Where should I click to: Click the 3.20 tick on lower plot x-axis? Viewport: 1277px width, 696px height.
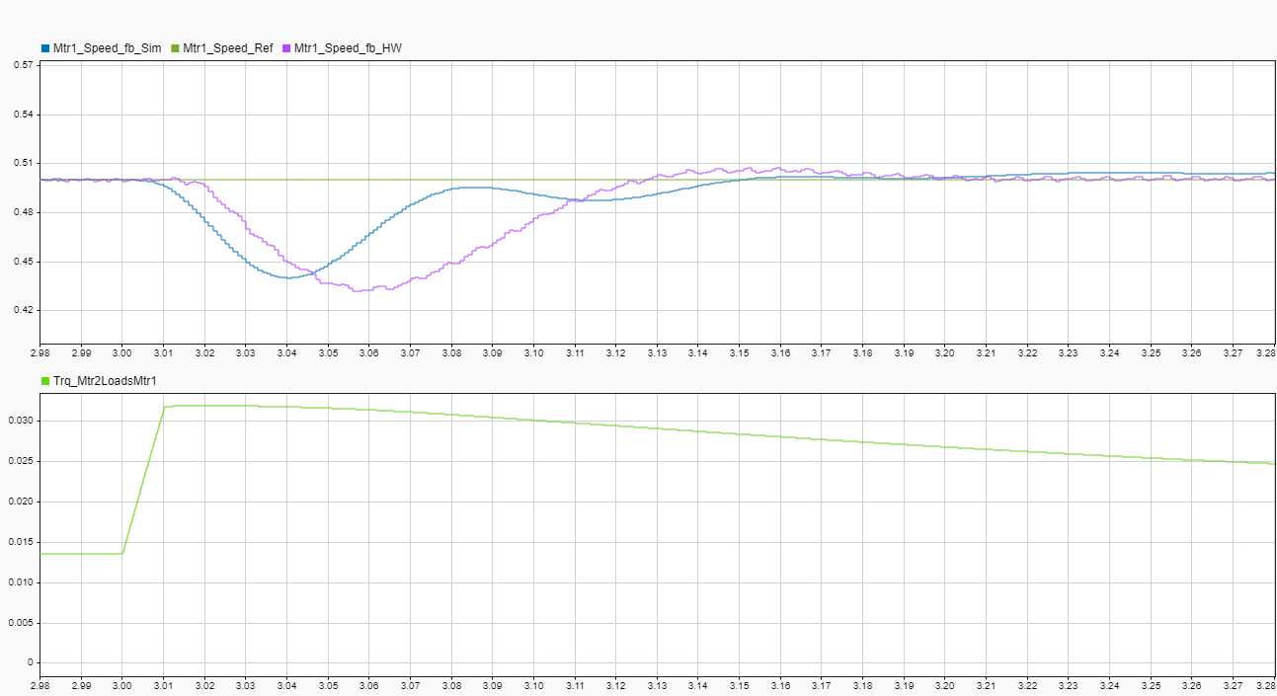pos(945,684)
